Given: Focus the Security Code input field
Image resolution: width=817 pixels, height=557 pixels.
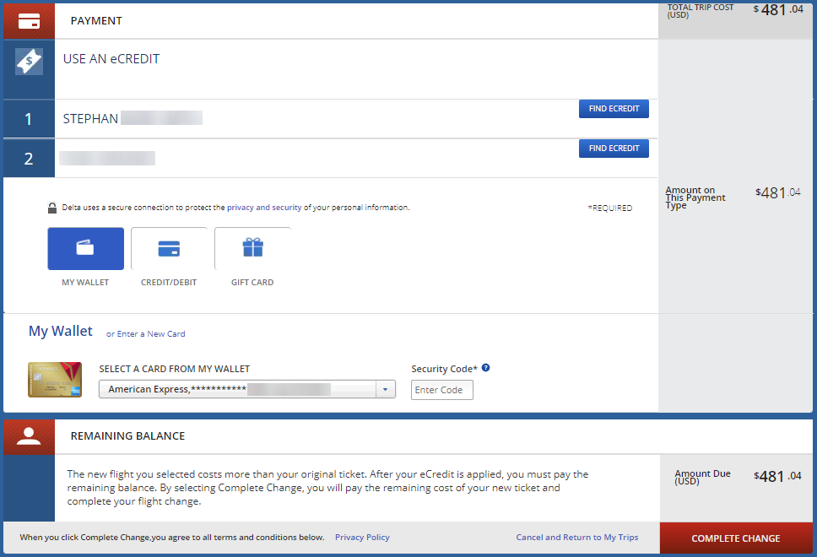Looking at the screenshot, I should click(x=442, y=390).
